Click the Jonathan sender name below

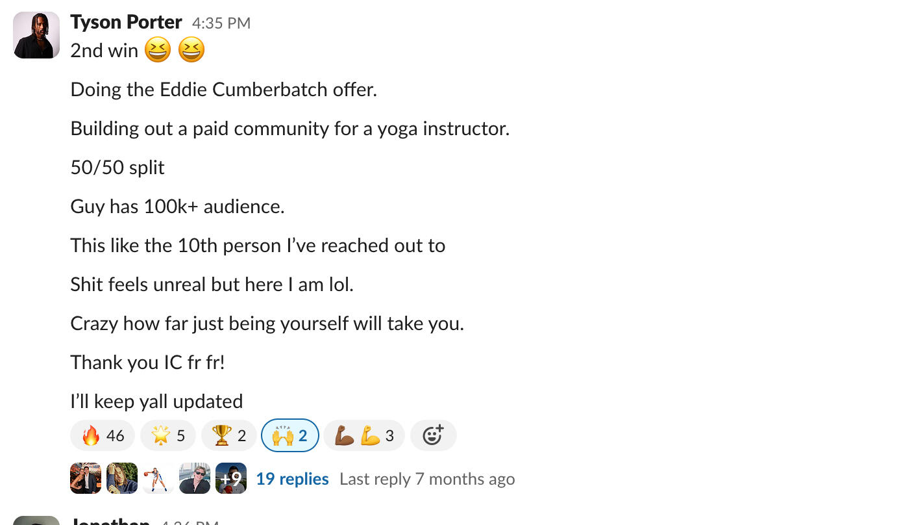coord(110,521)
